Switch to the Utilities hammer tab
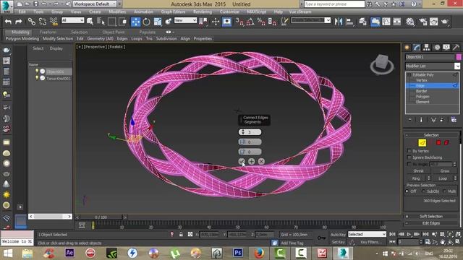This screenshot has width=463, height=260. pos(456,48)
